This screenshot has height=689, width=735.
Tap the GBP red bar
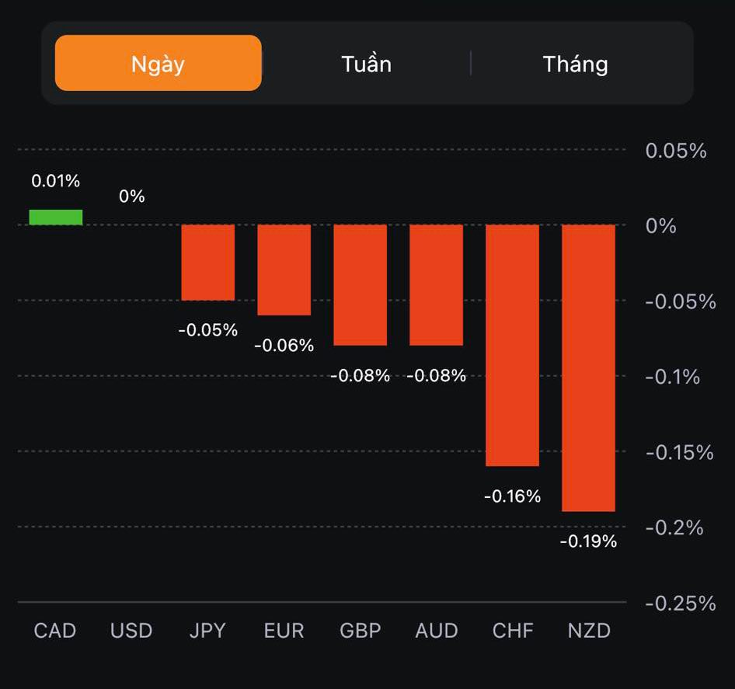(x=361, y=285)
